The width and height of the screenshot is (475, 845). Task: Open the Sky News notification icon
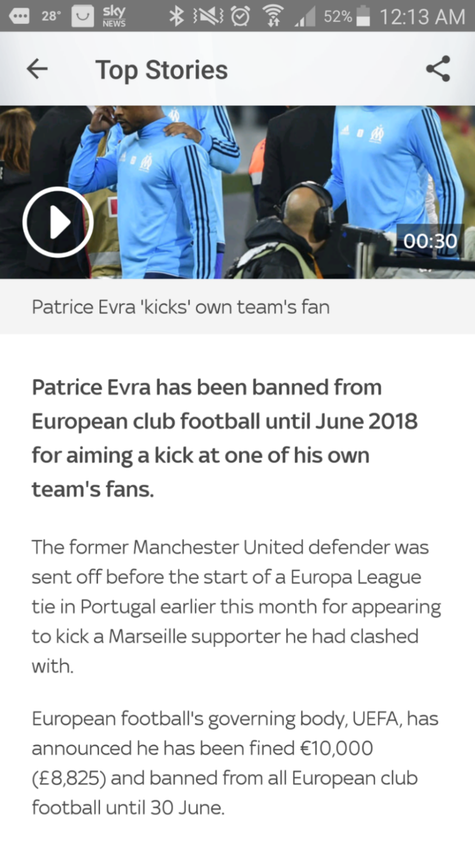coord(114,17)
